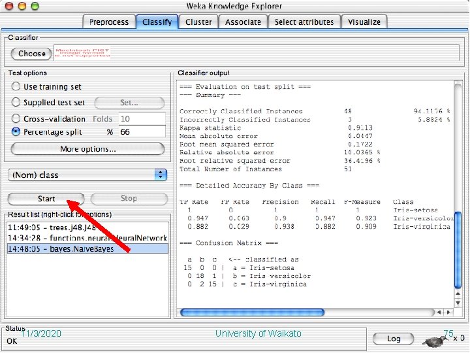470x353 pixels.
Task: Click the output scroll right arrow
Action: [x=448, y=312]
